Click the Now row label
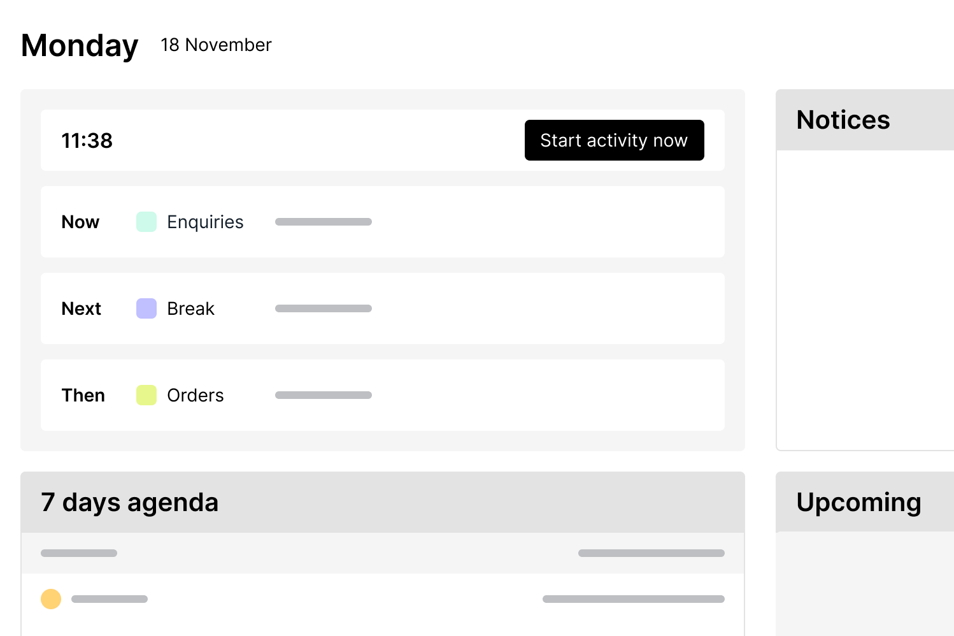The height and width of the screenshot is (636, 954). pyautogui.click(x=80, y=222)
